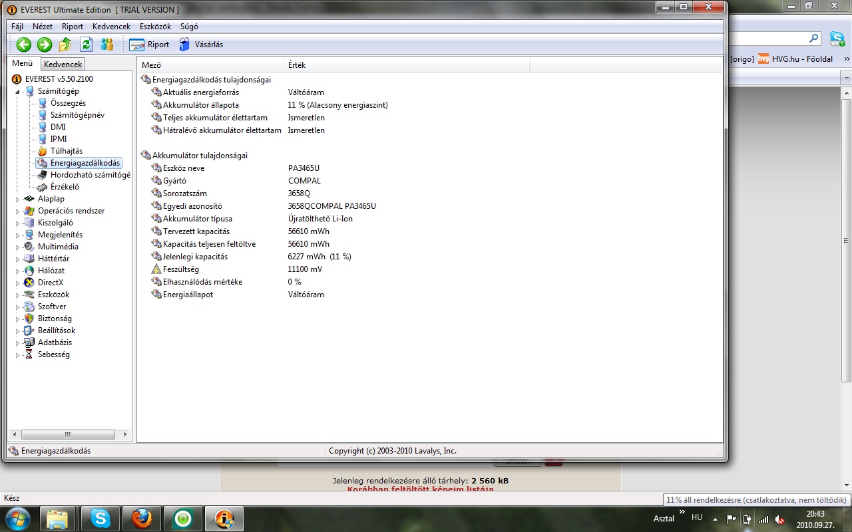Viewport: 852px width, 532px height.
Task: Expand the DirectX node
Action: (x=19, y=283)
